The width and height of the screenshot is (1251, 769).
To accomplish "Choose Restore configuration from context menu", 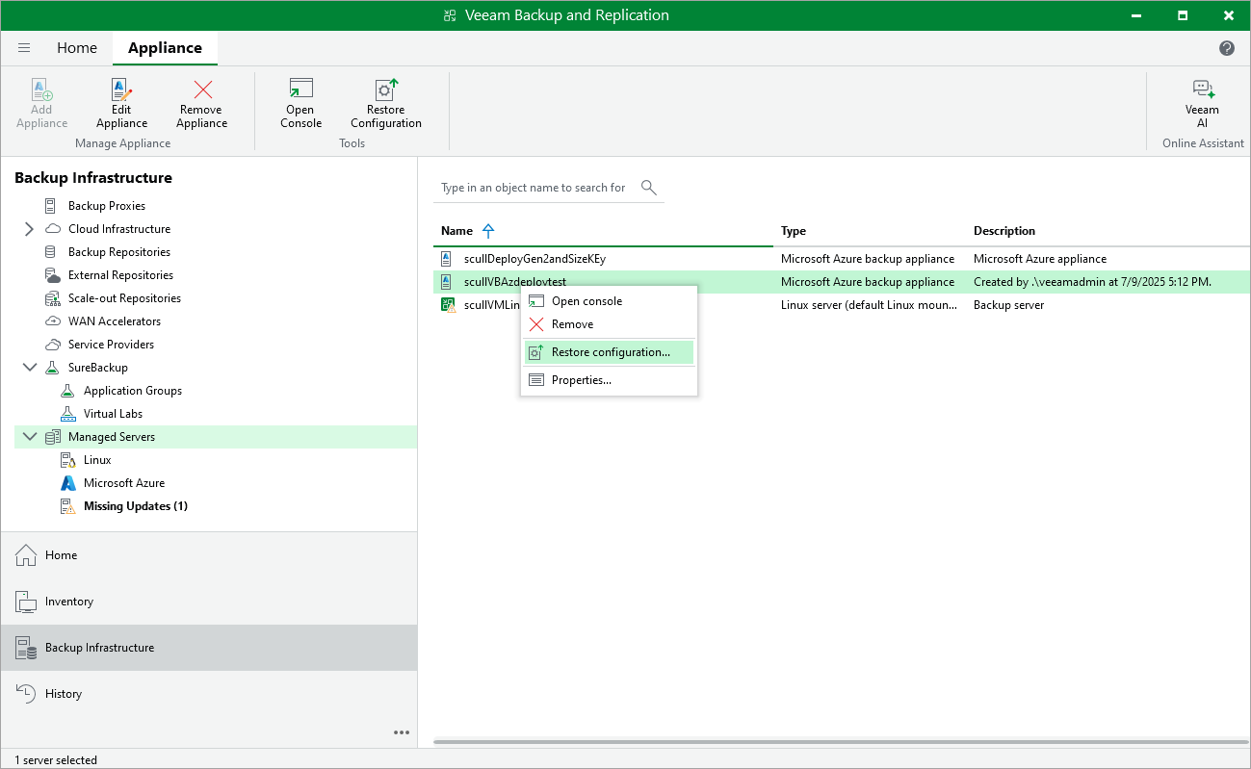I will tap(609, 352).
